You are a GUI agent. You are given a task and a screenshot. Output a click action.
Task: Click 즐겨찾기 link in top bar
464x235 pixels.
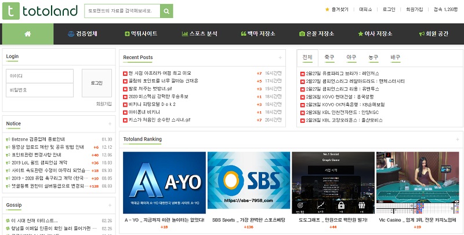tap(340, 9)
